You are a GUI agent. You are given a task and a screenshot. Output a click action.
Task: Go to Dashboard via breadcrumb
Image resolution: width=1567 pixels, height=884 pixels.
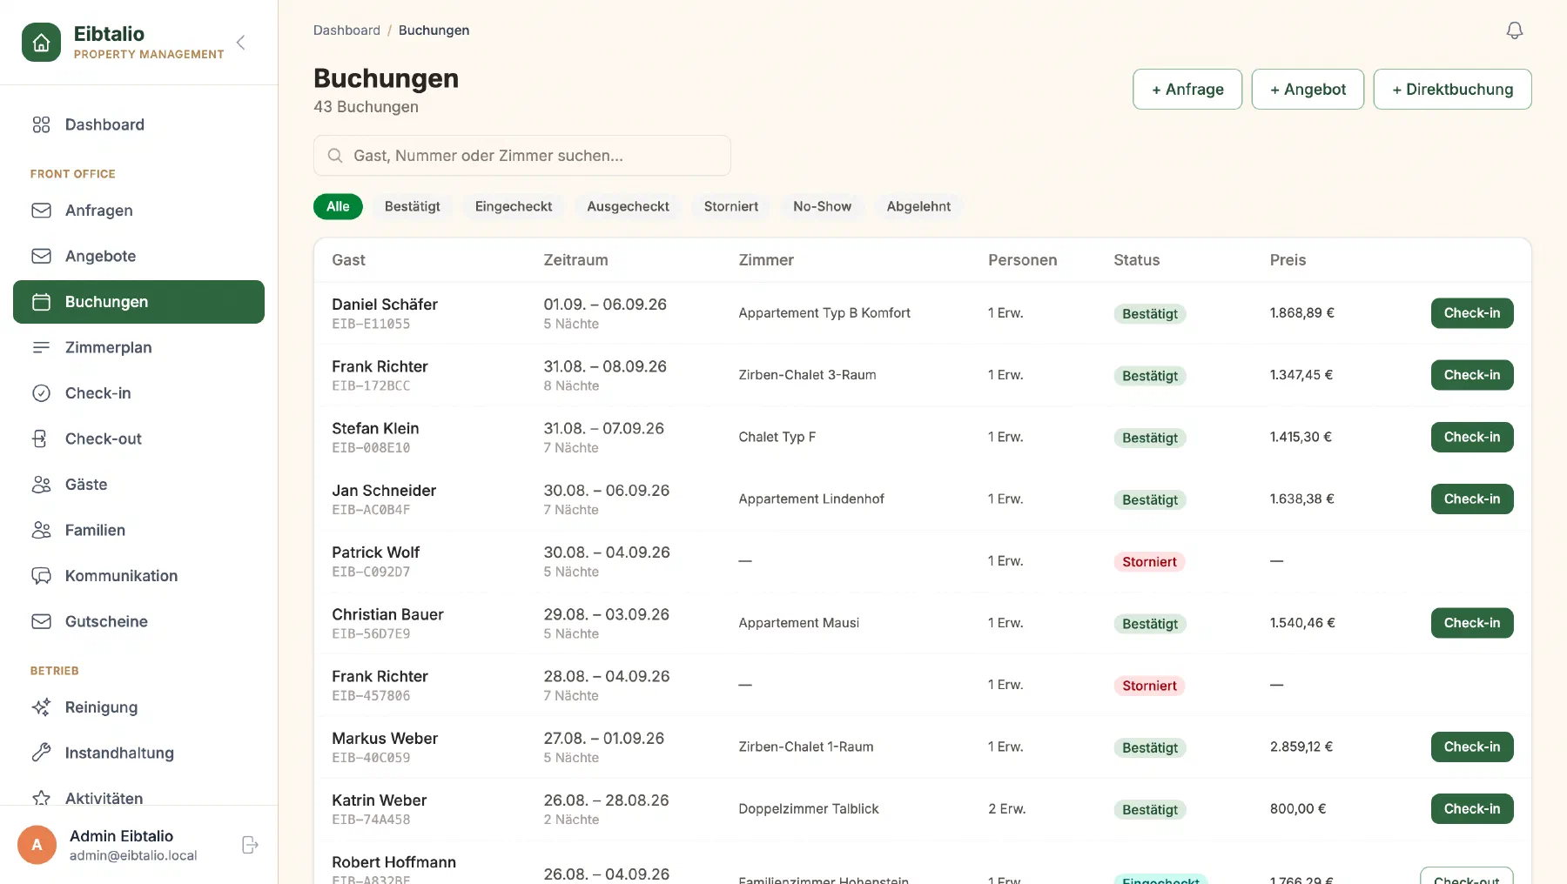tap(346, 30)
